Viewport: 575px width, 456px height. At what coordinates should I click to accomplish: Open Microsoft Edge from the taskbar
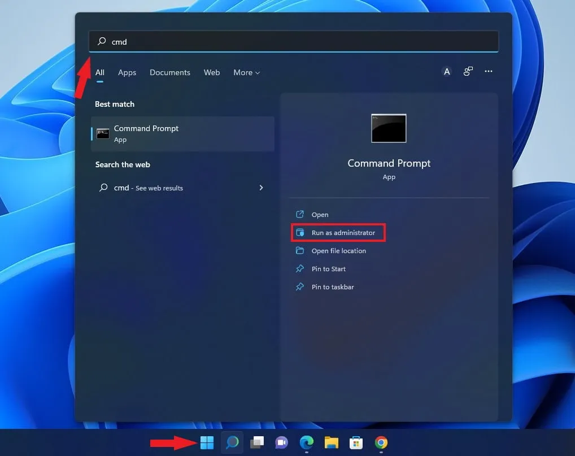click(307, 442)
